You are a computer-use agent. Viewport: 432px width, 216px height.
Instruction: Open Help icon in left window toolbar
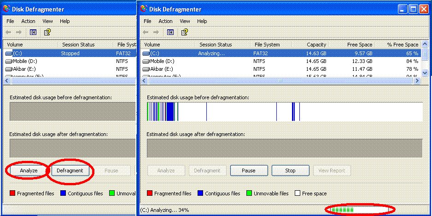pyautogui.click(x=47, y=32)
